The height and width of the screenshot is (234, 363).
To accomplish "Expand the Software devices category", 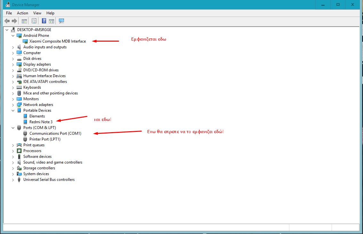I will click(x=13, y=157).
